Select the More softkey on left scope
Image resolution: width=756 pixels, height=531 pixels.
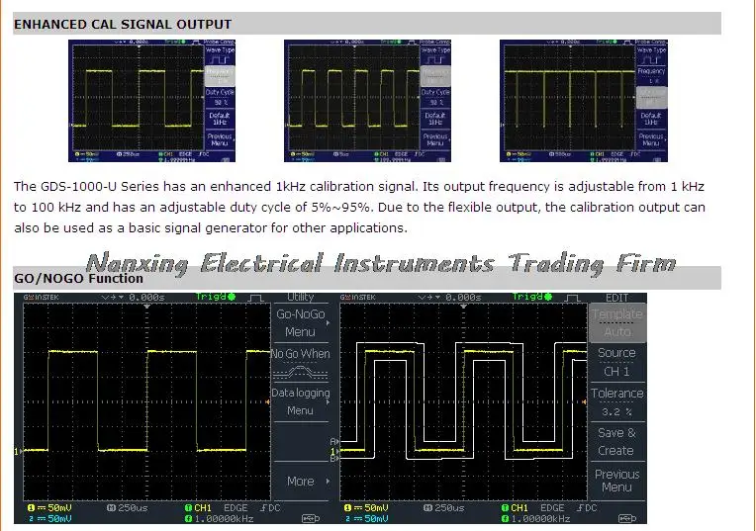pos(301,481)
